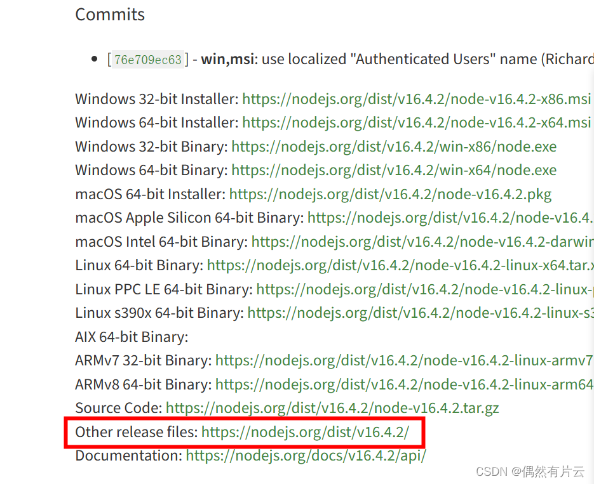Open the Linux s390x 64-bit Binary link
This screenshot has height=484, width=594.
pyautogui.click(x=421, y=313)
